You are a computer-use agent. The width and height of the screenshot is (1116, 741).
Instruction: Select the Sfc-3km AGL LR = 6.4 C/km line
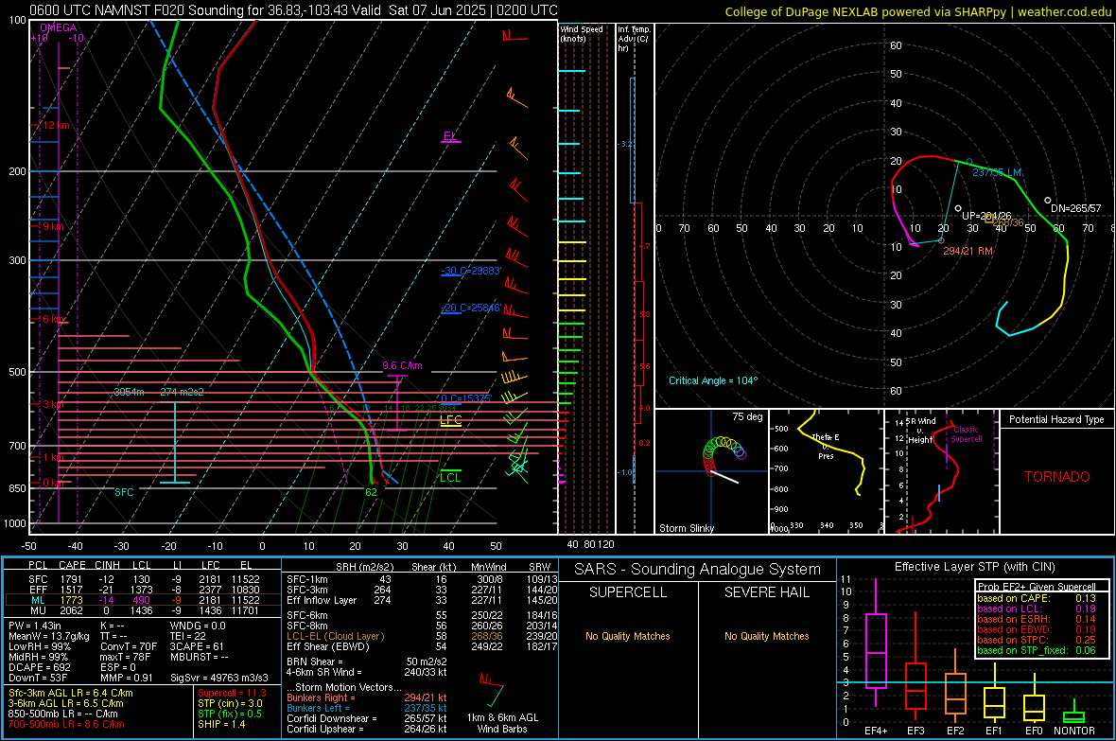[x=71, y=693]
